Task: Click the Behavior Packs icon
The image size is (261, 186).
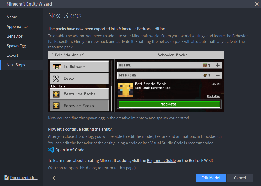Action: pyautogui.click(x=56, y=106)
